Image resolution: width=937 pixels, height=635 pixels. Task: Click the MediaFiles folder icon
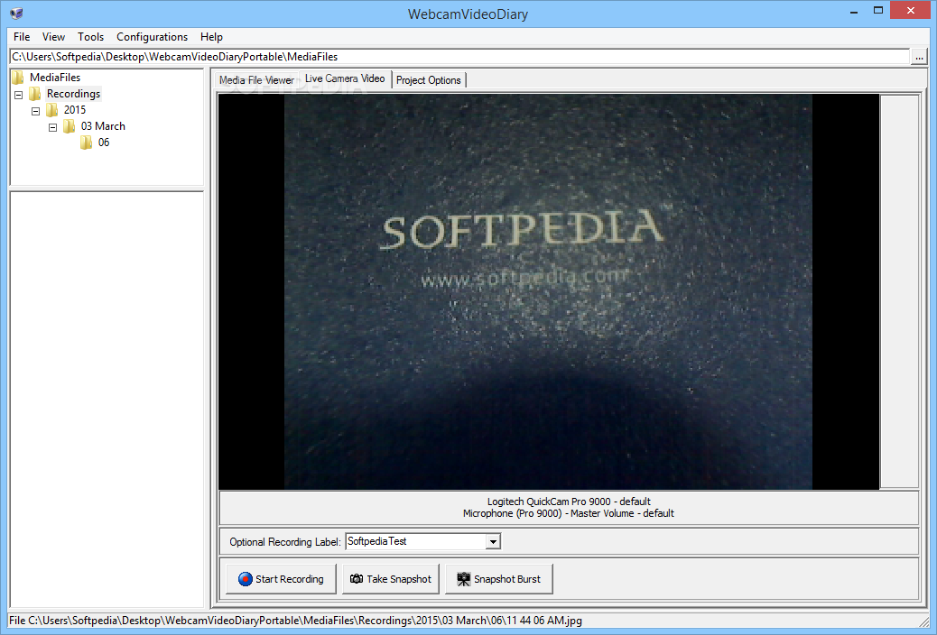[x=18, y=77]
